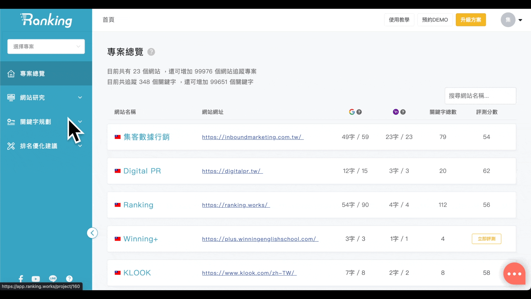
Task: Open the digitalpr.tw URL
Action: 232,171
